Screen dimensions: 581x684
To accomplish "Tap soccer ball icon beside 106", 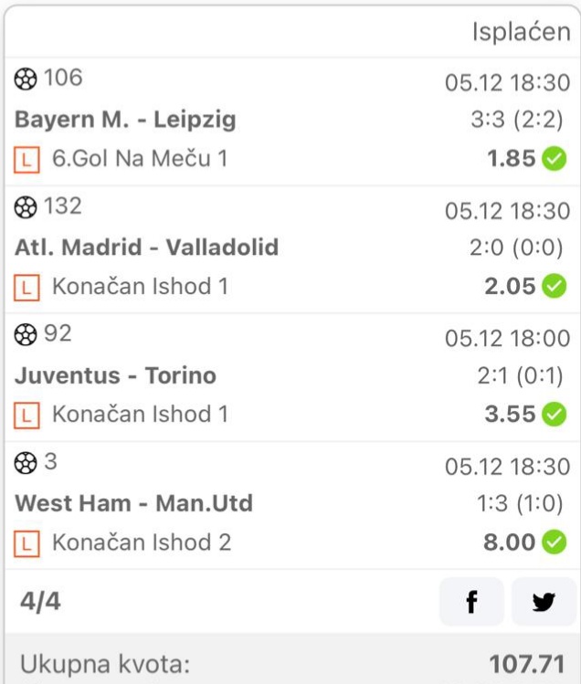I will coord(26,79).
